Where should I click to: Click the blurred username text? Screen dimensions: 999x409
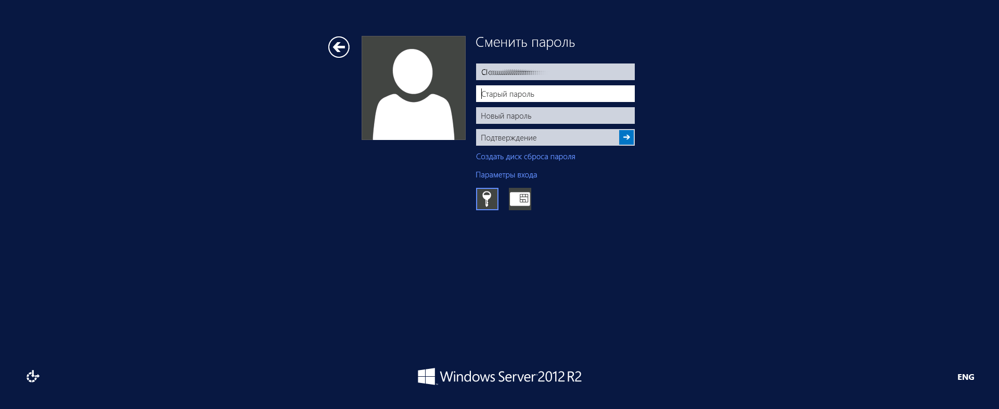click(x=513, y=72)
